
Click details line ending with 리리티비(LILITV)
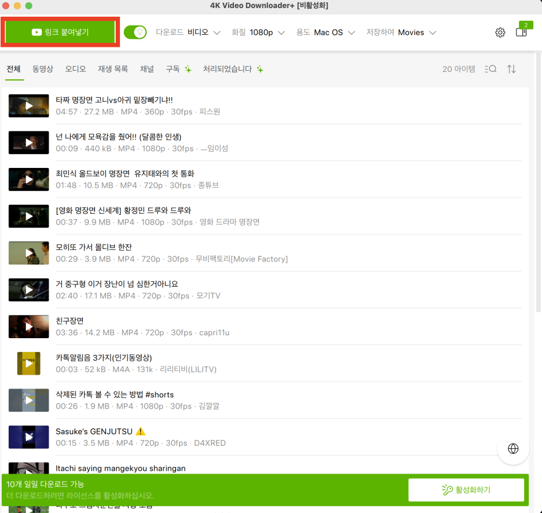(136, 369)
